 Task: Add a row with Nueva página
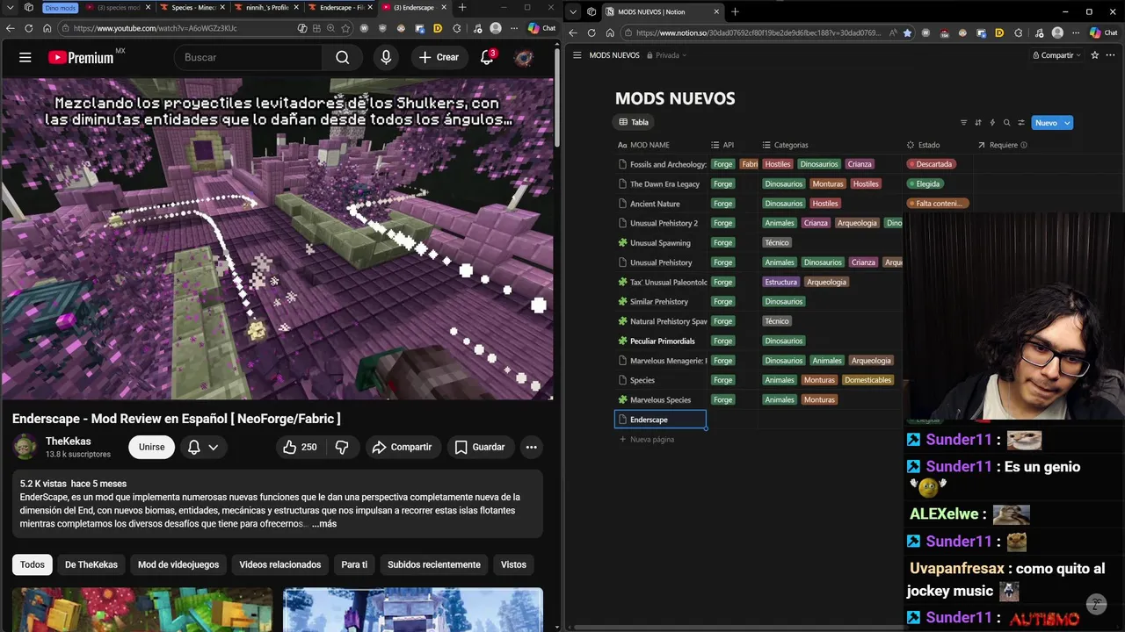point(647,439)
